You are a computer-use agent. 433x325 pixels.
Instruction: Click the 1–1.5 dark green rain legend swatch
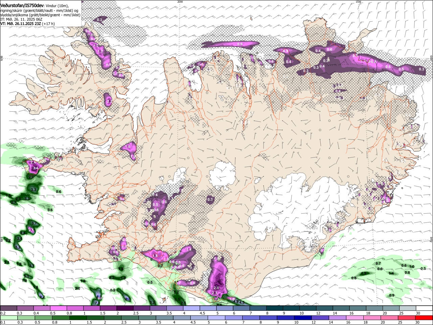click(x=78, y=318)
